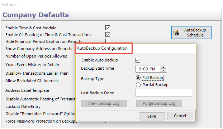Click the Purge Backup Log button

pyautogui.click(x=159, y=103)
